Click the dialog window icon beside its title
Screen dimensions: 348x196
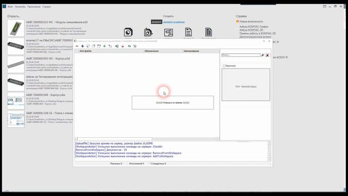point(76,41)
